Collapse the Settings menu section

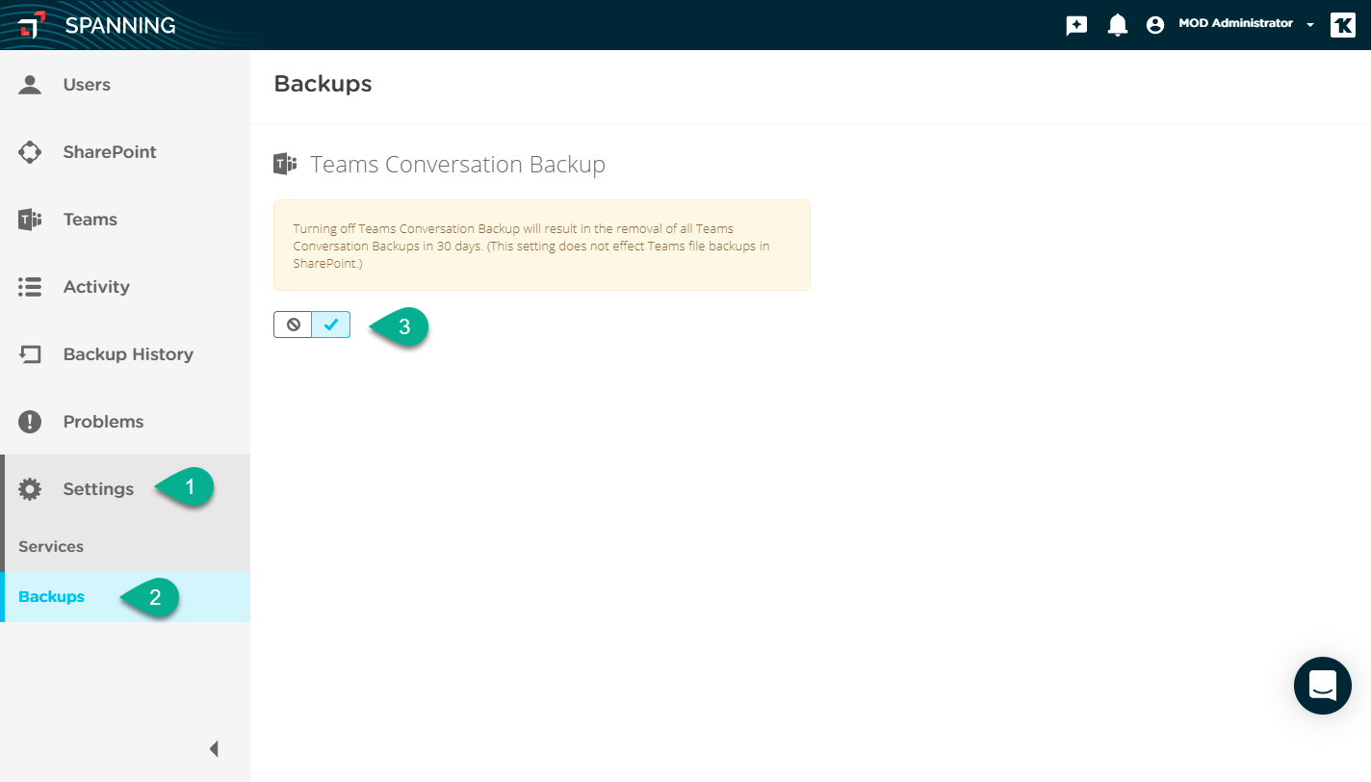[98, 489]
